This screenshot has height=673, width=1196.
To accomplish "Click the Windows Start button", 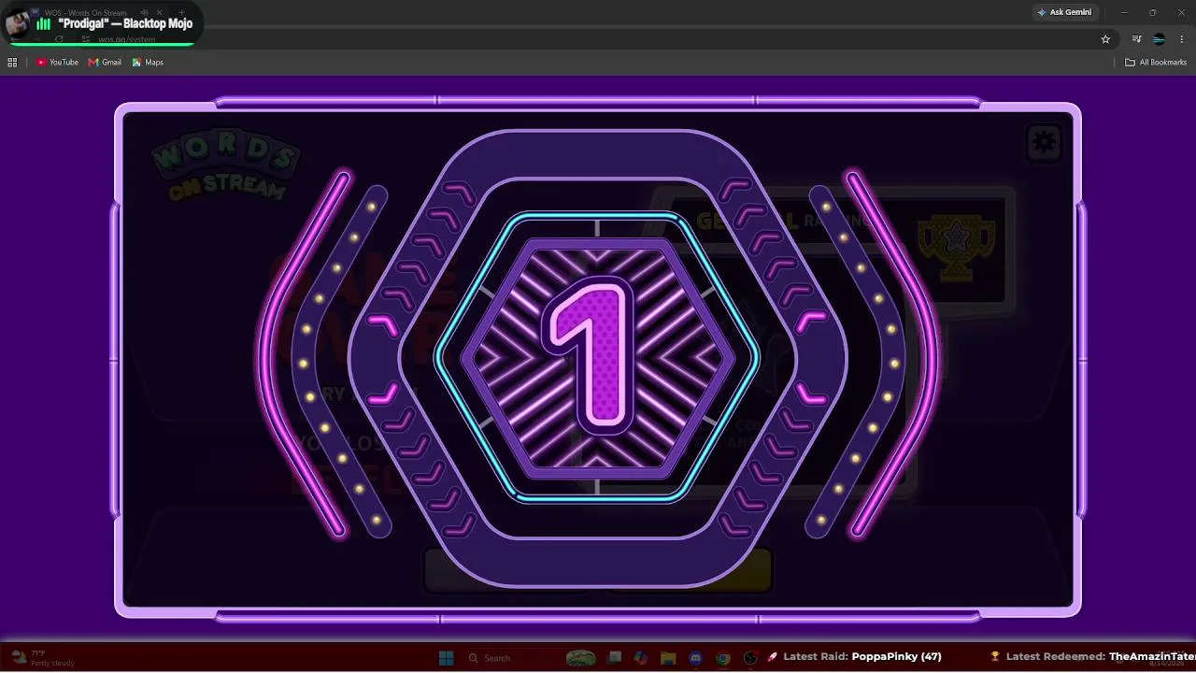I will click(x=446, y=658).
